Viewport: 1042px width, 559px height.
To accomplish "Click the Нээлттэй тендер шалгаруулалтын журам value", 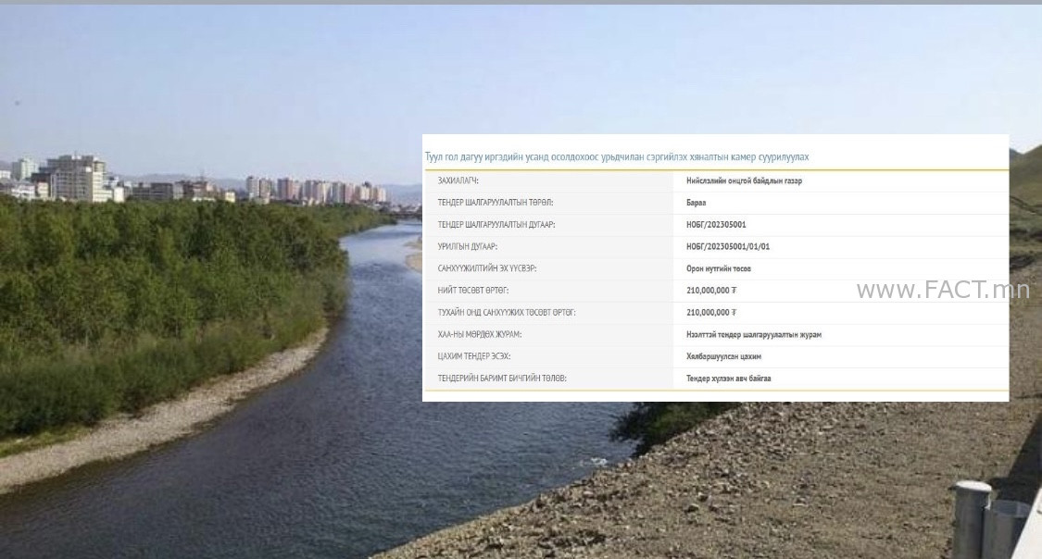I will click(x=754, y=334).
